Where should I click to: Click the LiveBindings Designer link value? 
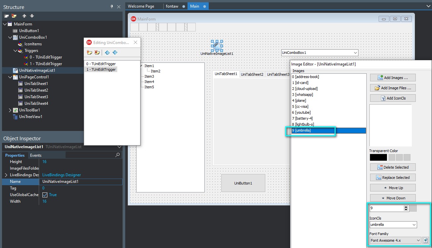click(x=62, y=175)
